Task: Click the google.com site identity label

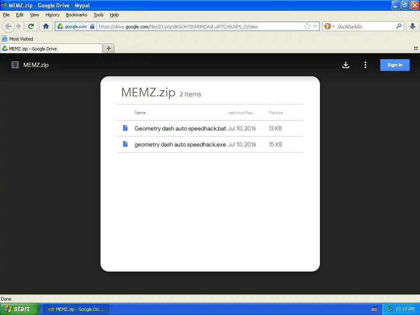Action: click(75, 27)
